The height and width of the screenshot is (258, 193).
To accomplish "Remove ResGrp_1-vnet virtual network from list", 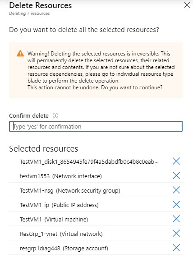I will [176, 234].
